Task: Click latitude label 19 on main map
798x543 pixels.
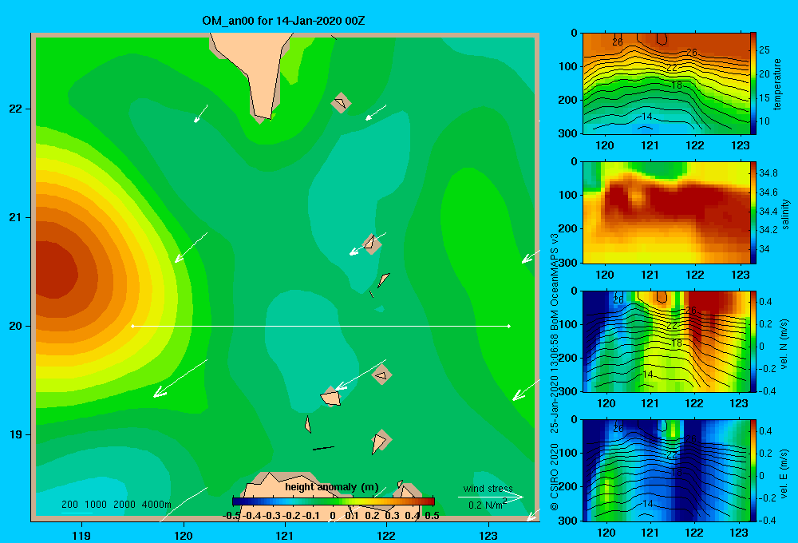Action: point(16,434)
